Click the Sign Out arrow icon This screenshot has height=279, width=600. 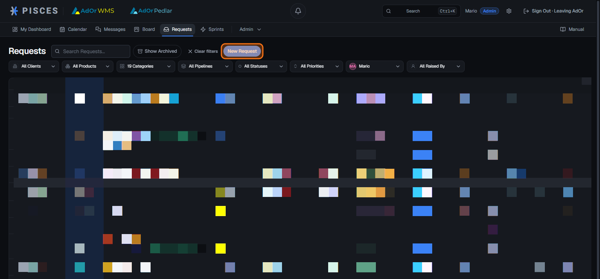click(x=526, y=11)
